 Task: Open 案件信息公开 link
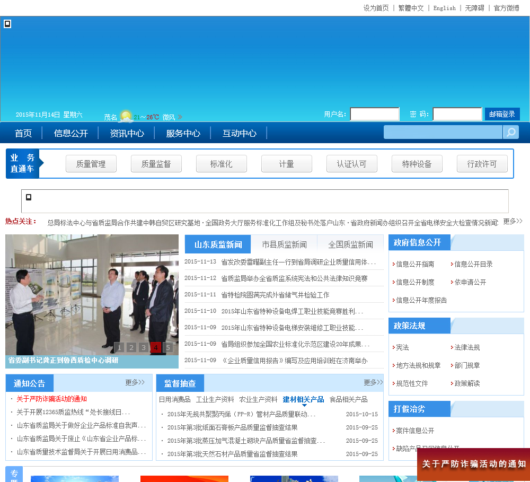point(415,431)
